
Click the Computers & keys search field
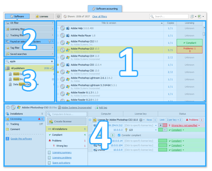coord(67,114)
